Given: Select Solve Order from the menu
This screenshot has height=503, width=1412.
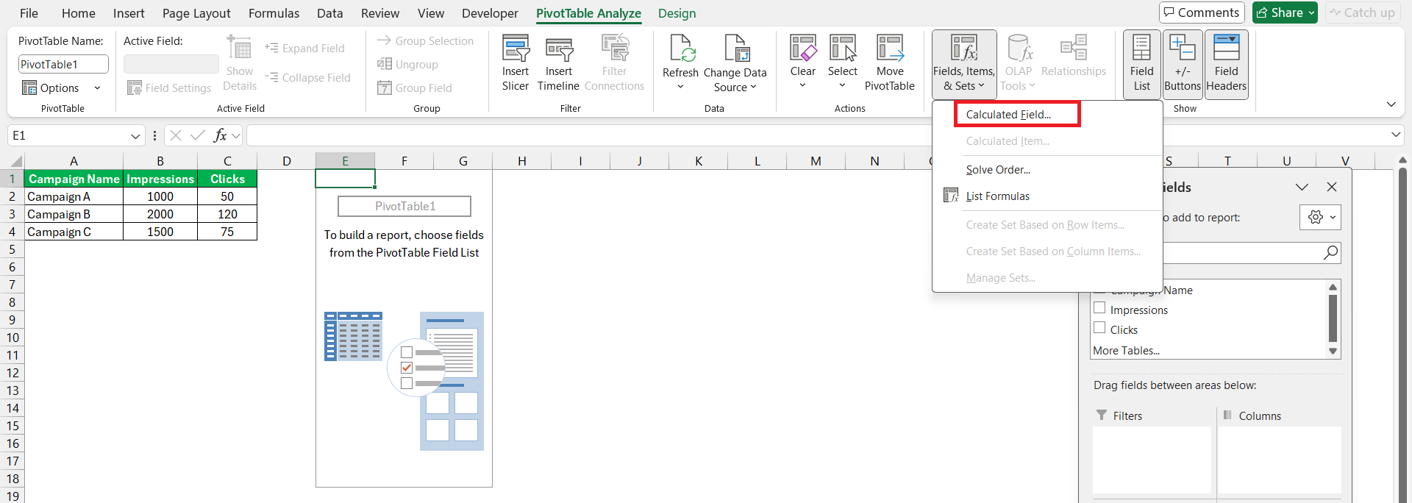Looking at the screenshot, I should pyautogui.click(x=998, y=170).
